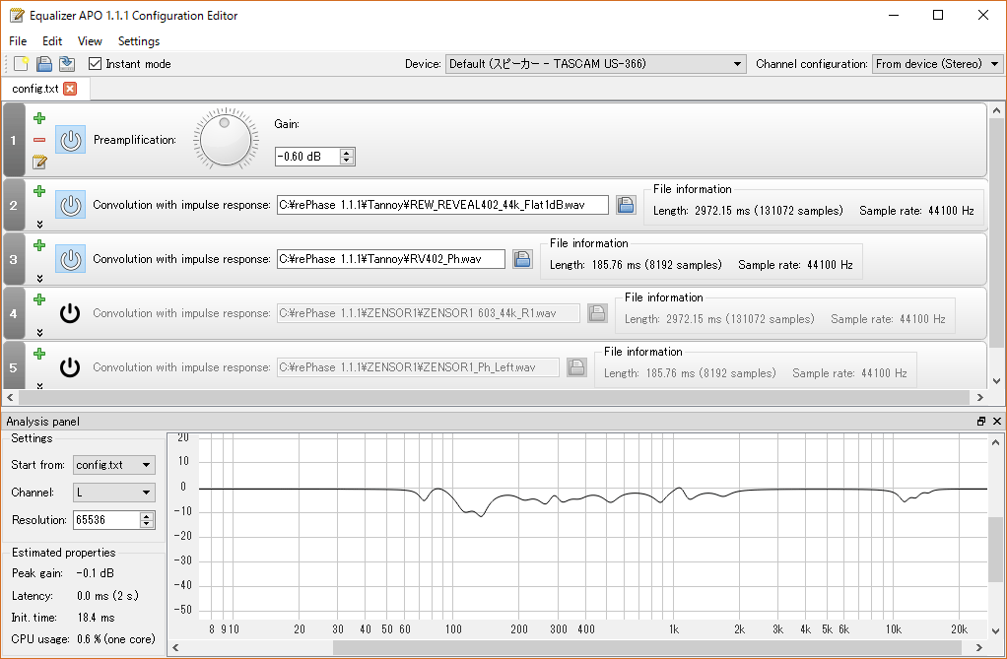Click the Save toolbar icon with arrow
Image resolution: width=1007 pixels, height=659 pixels.
(67, 64)
